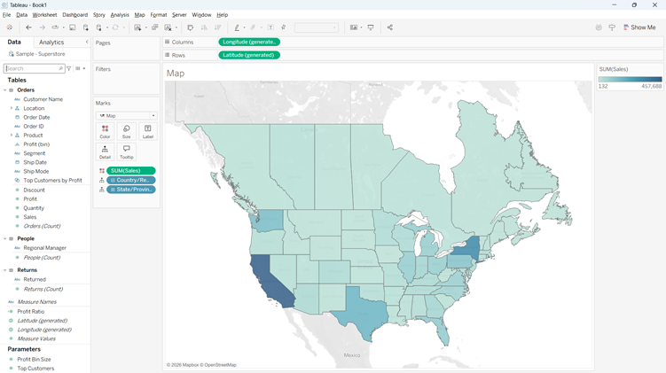Select the Customer Name field
The image size is (666, 373).
pos(43,99)
